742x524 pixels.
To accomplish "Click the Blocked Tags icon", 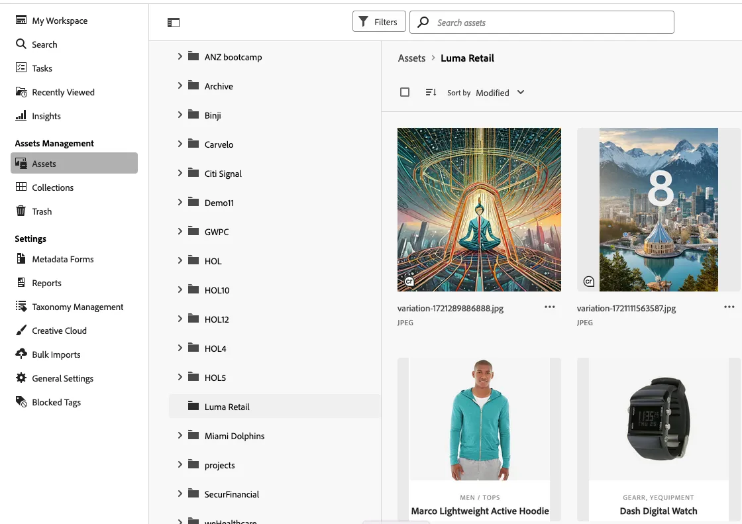I will click(x=21, y=401).
